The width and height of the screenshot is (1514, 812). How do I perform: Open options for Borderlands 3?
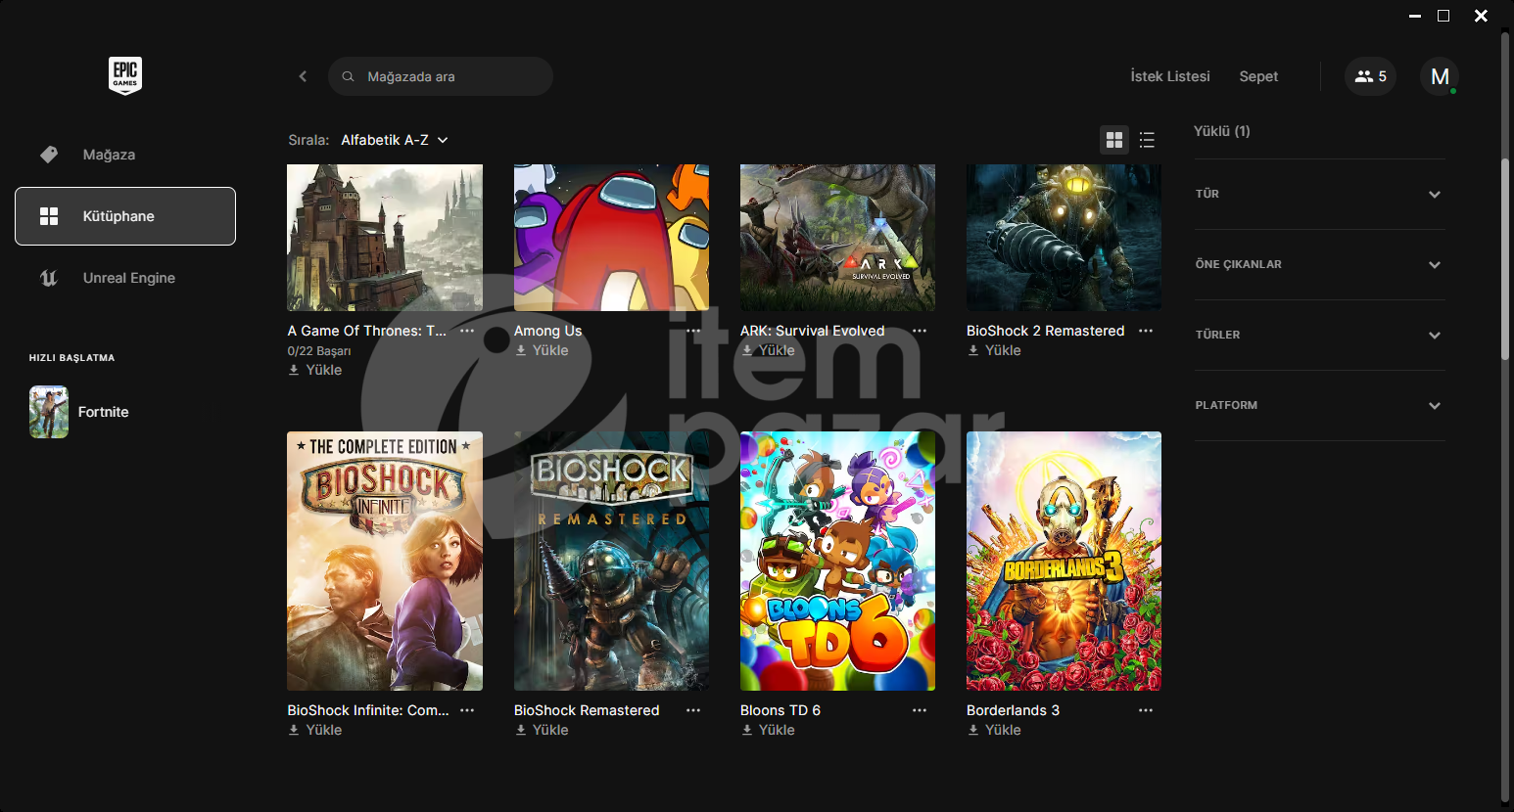[x=1146, y=710]
